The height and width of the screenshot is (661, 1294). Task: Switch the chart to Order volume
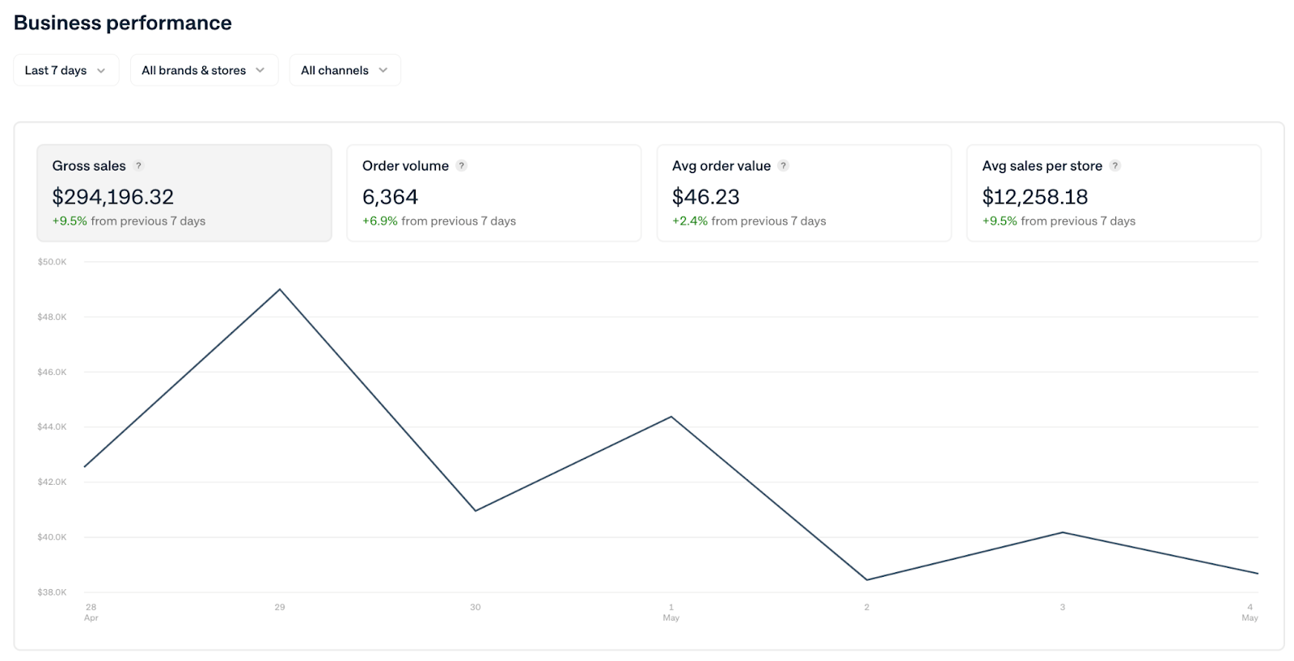pos(493,193)
